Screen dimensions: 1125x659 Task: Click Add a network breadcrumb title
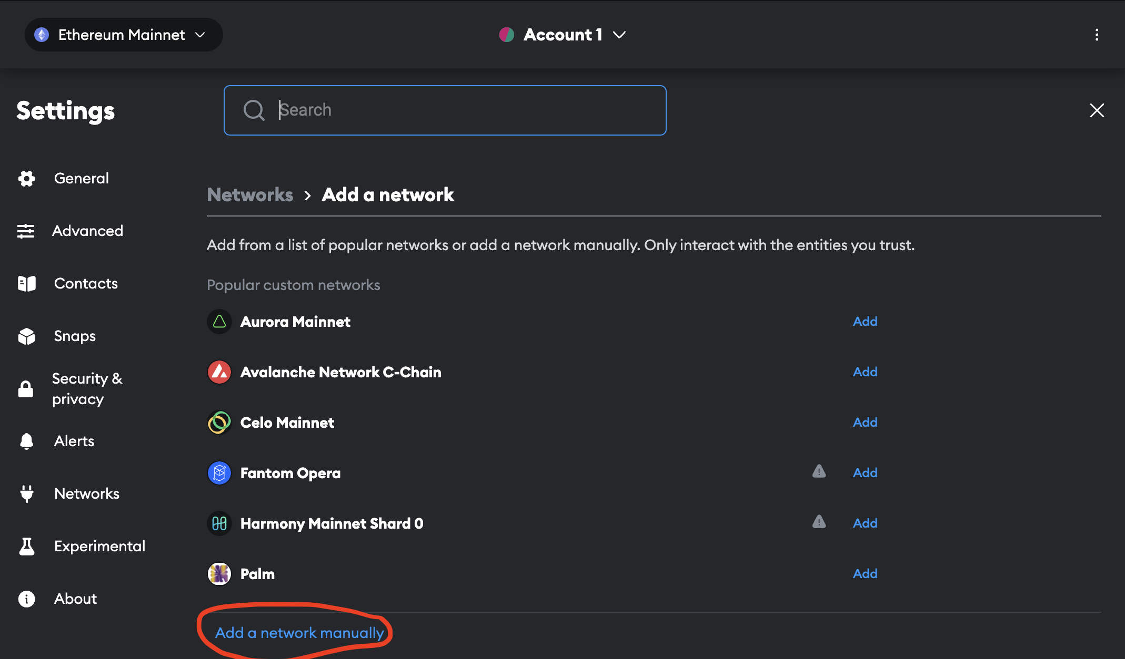tap(388, 195)
